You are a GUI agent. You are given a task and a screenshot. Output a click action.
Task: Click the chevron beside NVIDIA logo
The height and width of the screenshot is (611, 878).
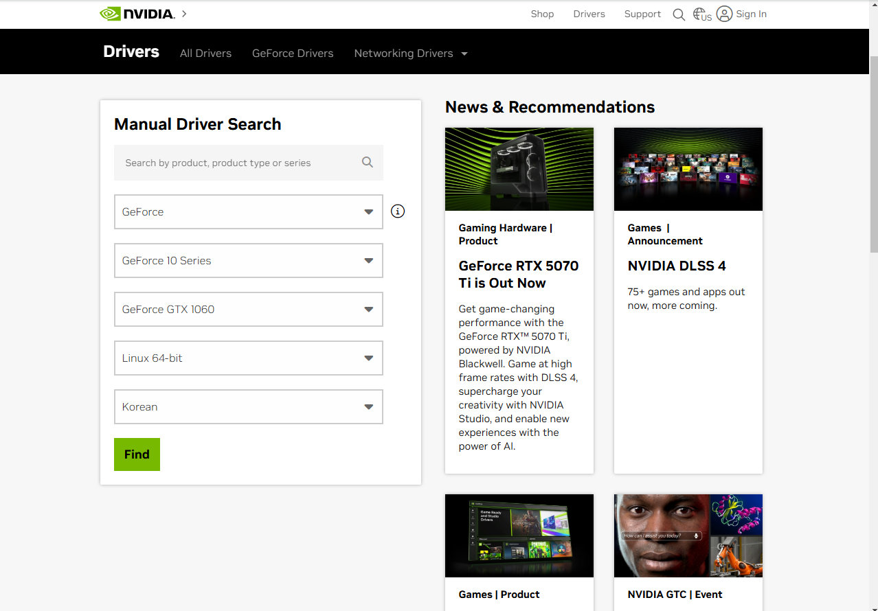click(184, 14)
